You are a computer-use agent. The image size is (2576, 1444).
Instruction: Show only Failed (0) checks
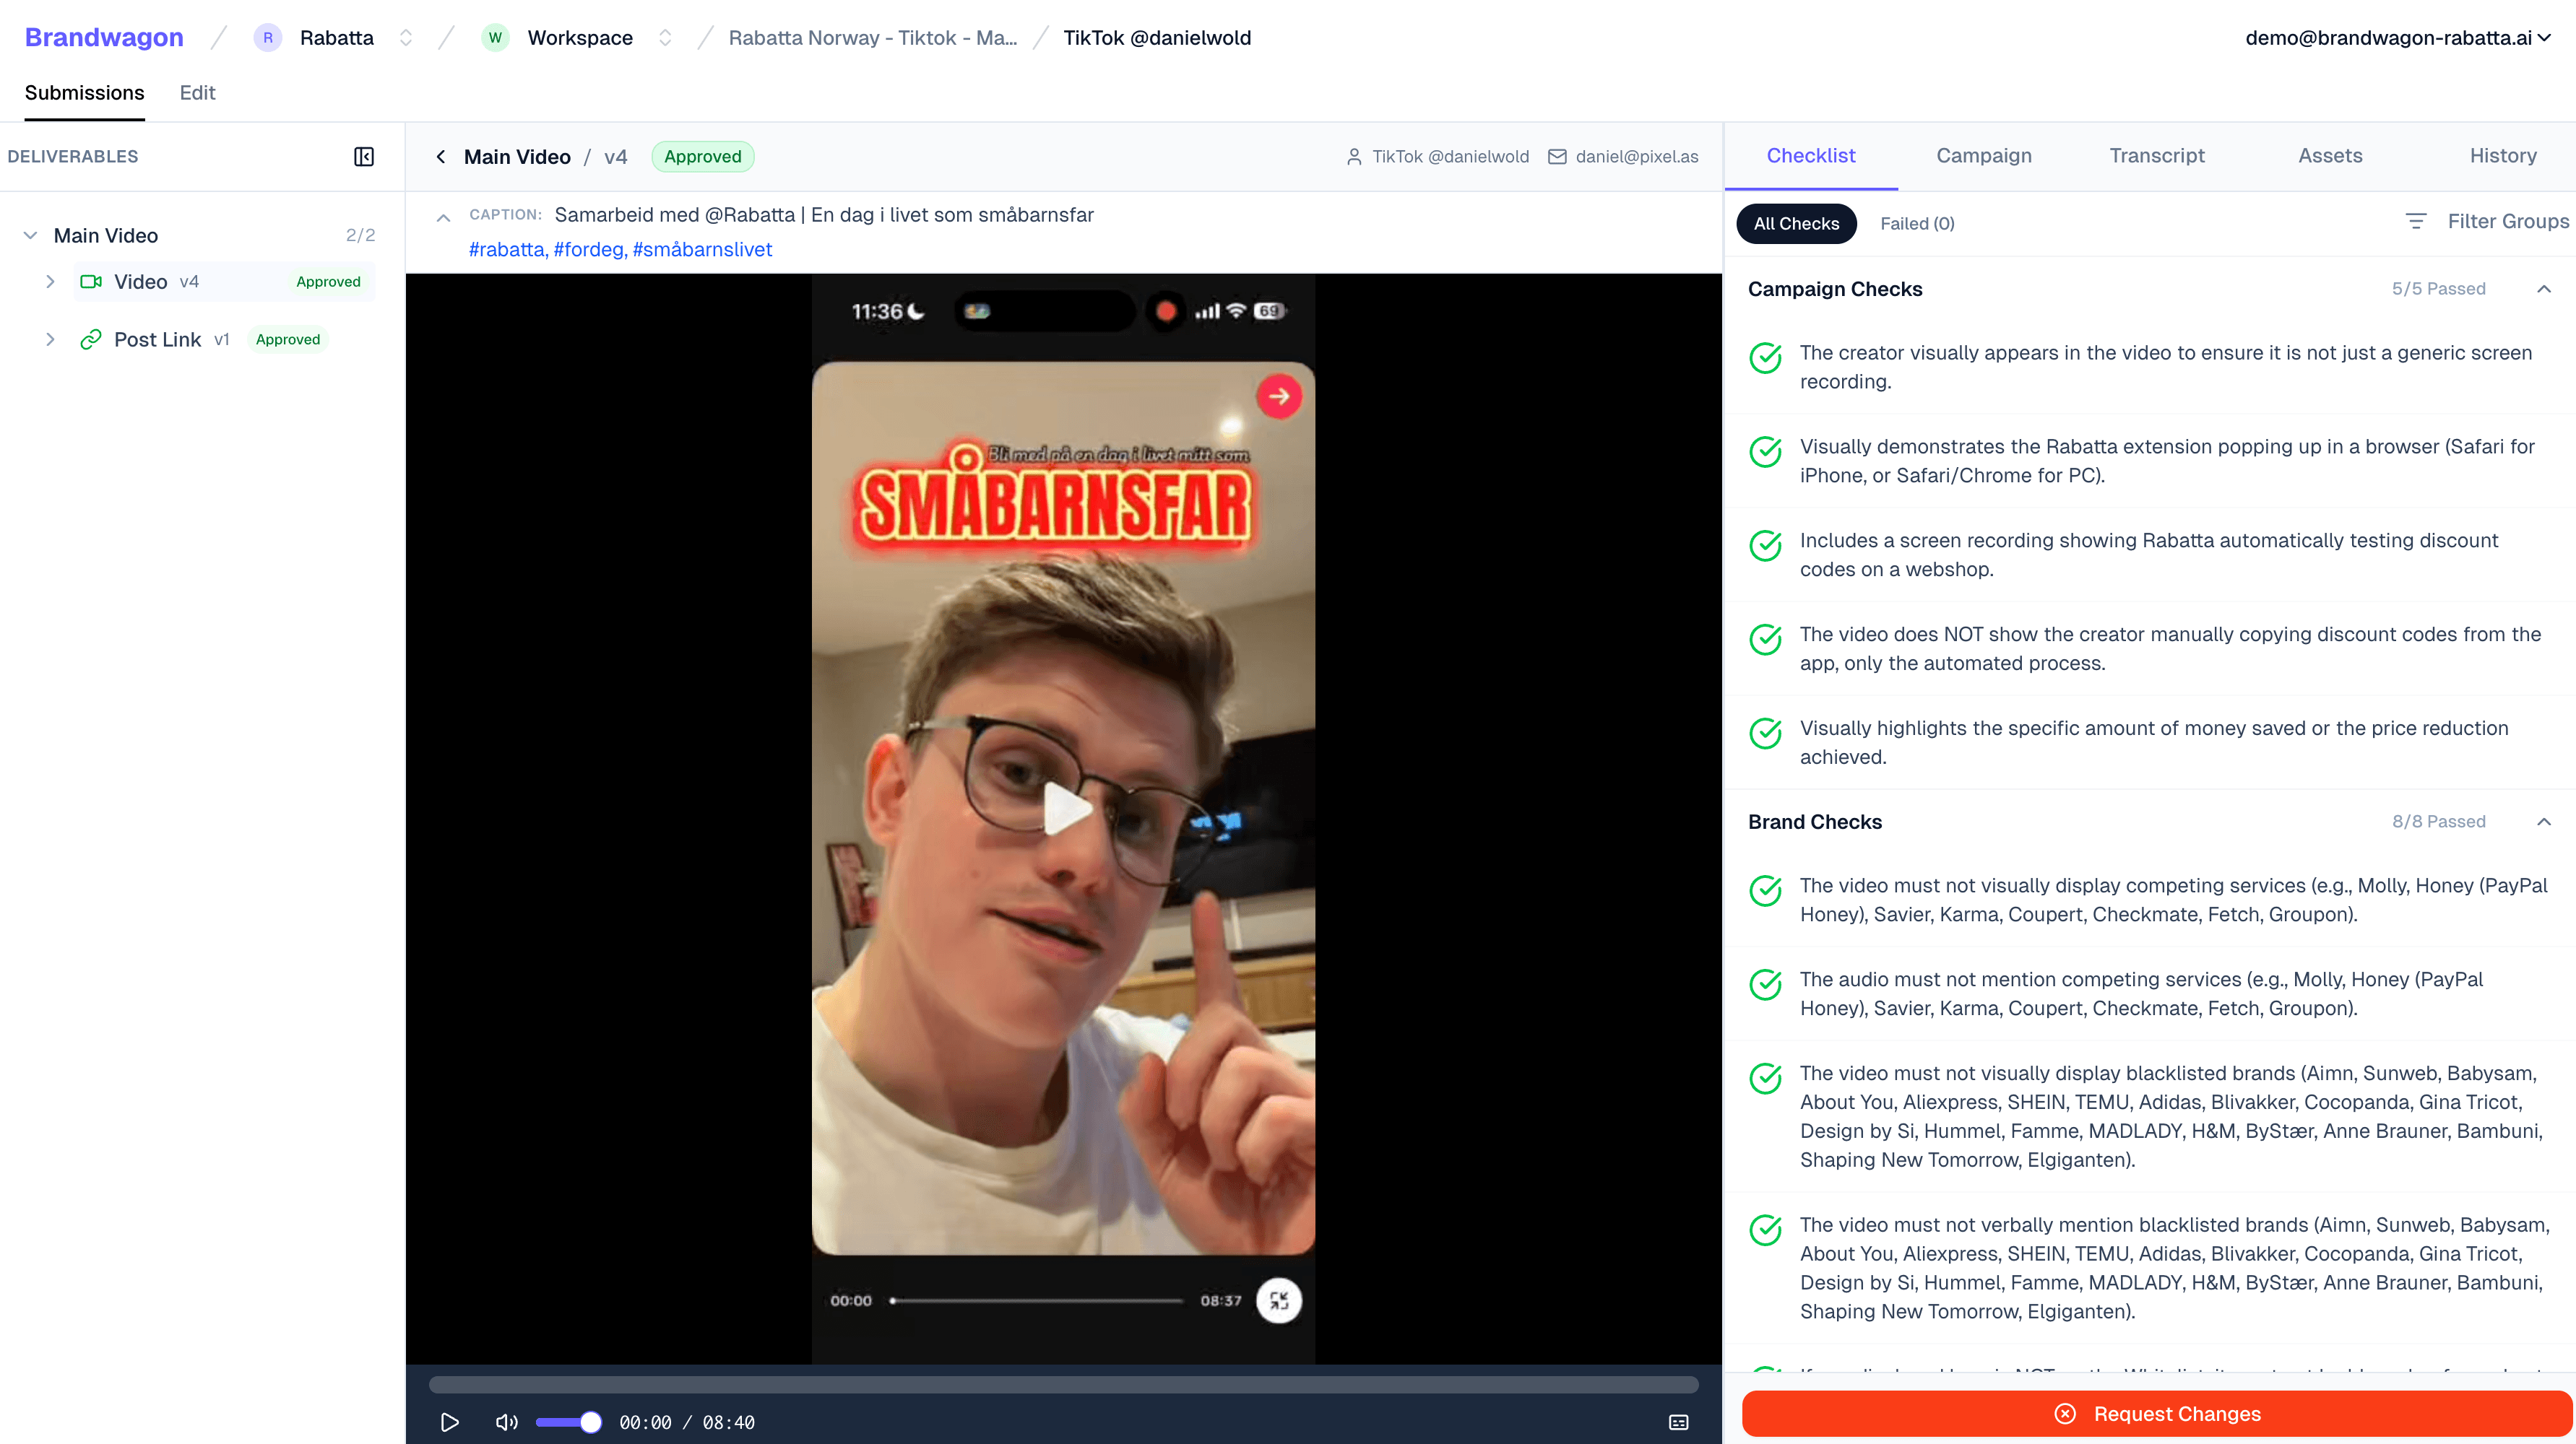point(1917,223)
